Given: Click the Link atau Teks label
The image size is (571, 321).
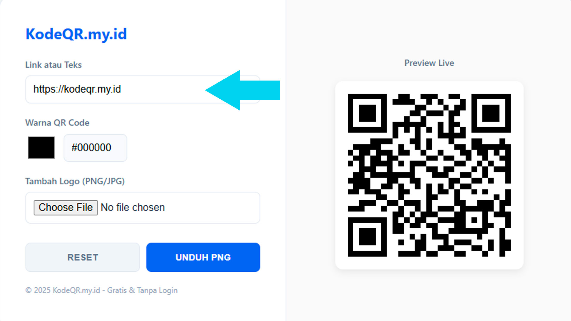Looking at the screenshot, I should pos(54,65).
